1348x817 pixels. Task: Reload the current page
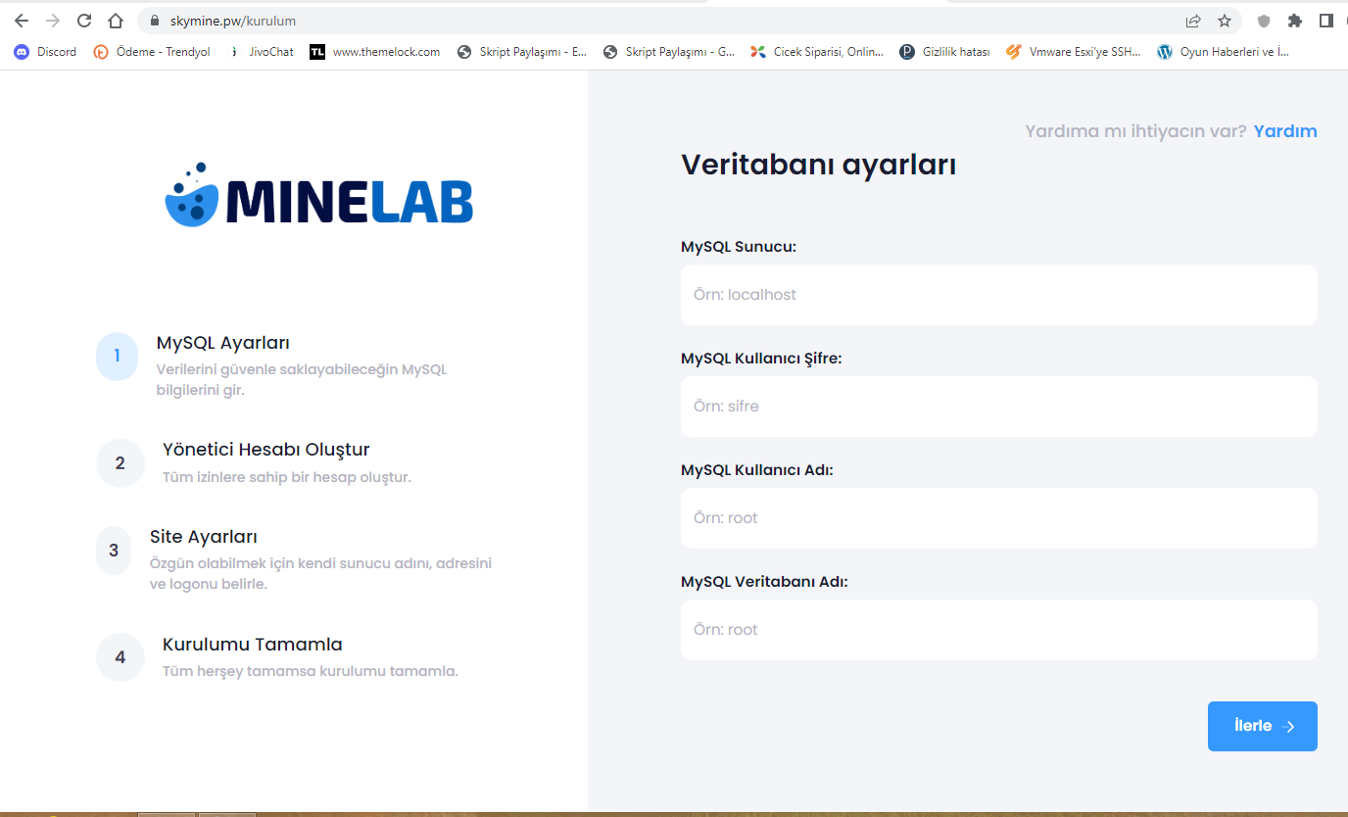(84, 21)
